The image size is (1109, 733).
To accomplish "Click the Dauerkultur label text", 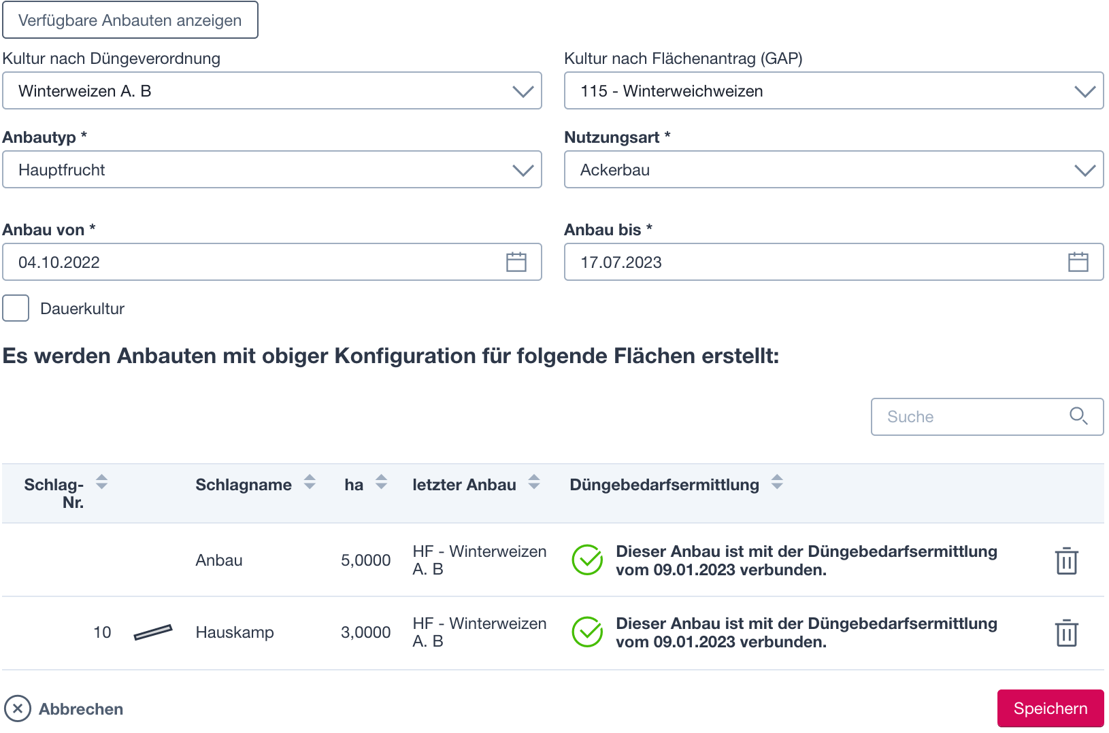I will click(82, 308).
